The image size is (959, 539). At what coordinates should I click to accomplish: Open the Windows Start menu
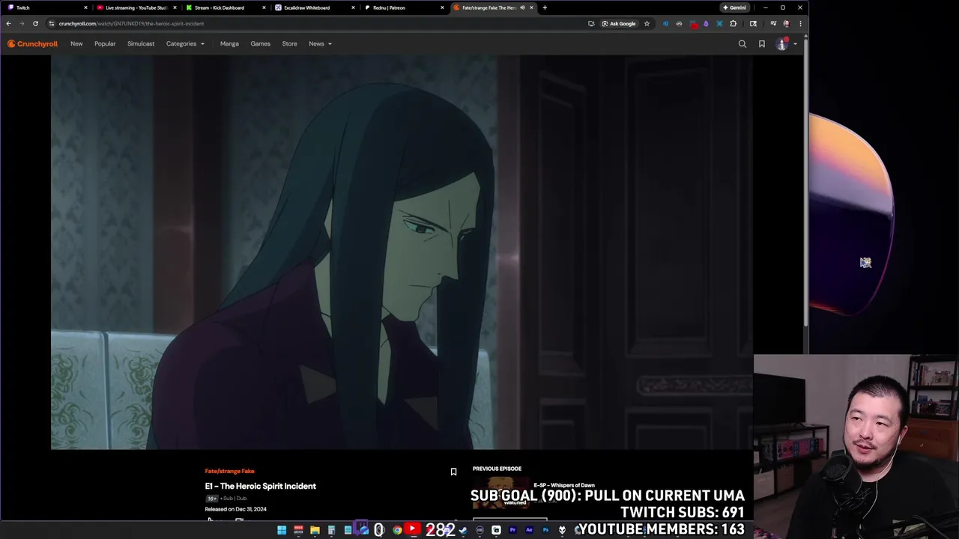point(282,530)
